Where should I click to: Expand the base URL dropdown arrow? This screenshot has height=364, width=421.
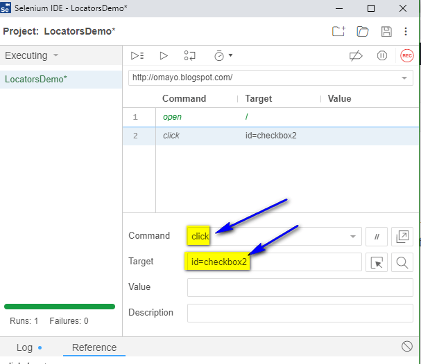click(404, 78)
